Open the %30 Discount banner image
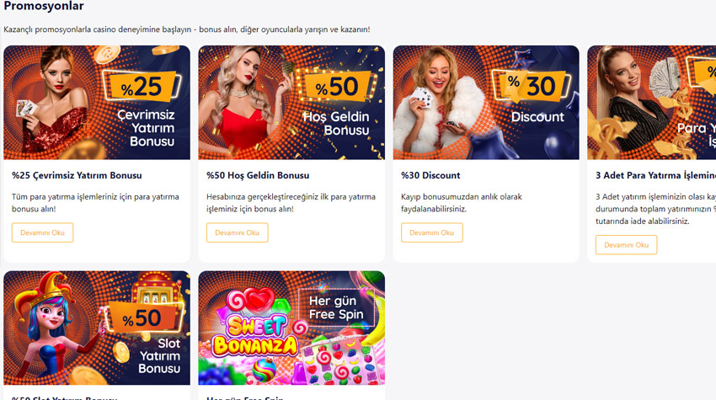 [486, 102]
